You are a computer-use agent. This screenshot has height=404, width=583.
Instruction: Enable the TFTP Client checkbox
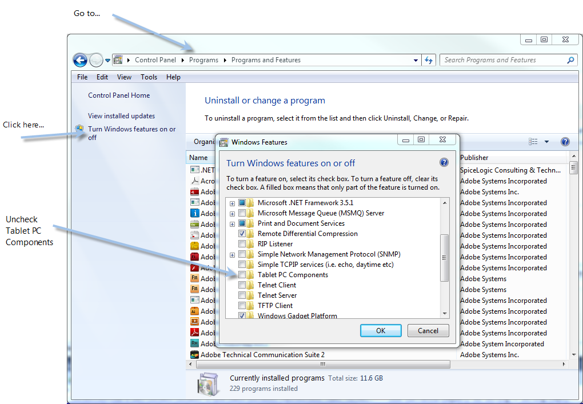point(242,306)
